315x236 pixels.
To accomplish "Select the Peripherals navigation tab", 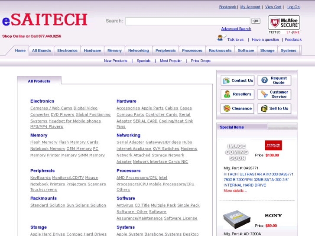I will (x=166, y=50).
